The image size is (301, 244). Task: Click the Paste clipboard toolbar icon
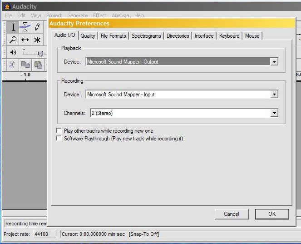point(38,65)
